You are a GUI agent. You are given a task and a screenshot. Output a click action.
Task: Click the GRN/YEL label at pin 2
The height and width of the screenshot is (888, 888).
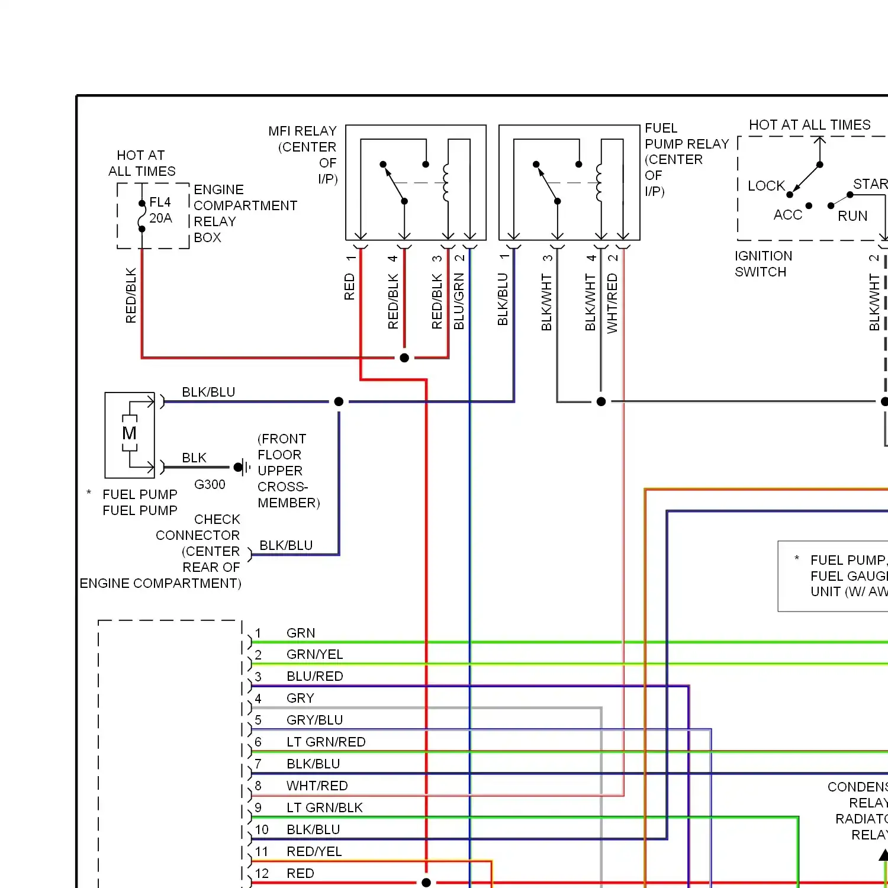click(314, 654)
